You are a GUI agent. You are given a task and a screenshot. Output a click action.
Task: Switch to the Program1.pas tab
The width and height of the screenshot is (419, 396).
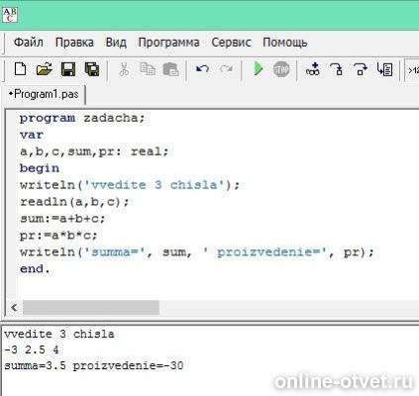point(44,94)
